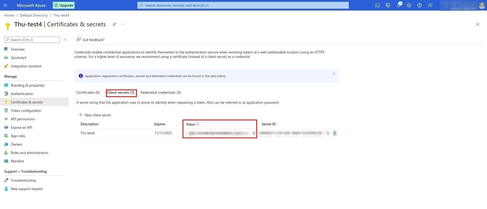Open Authentication page
The width and height of the screenshot is (487, 209).
[x=22, y=94]
